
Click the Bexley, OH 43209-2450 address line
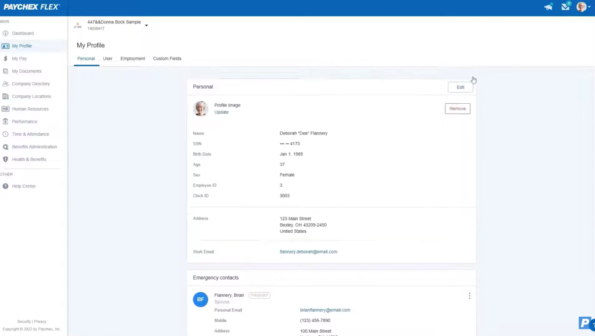pos(303,225)
